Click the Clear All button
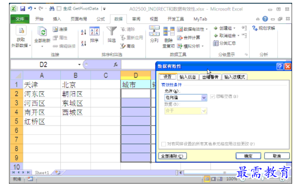The height and width of the screenshot is (187, 294). [173, 156]
